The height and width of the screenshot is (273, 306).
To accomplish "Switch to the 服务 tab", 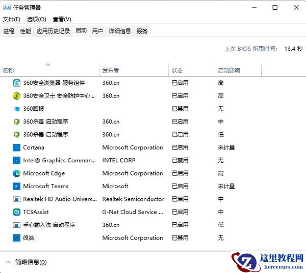I will [x=142, y=31].
